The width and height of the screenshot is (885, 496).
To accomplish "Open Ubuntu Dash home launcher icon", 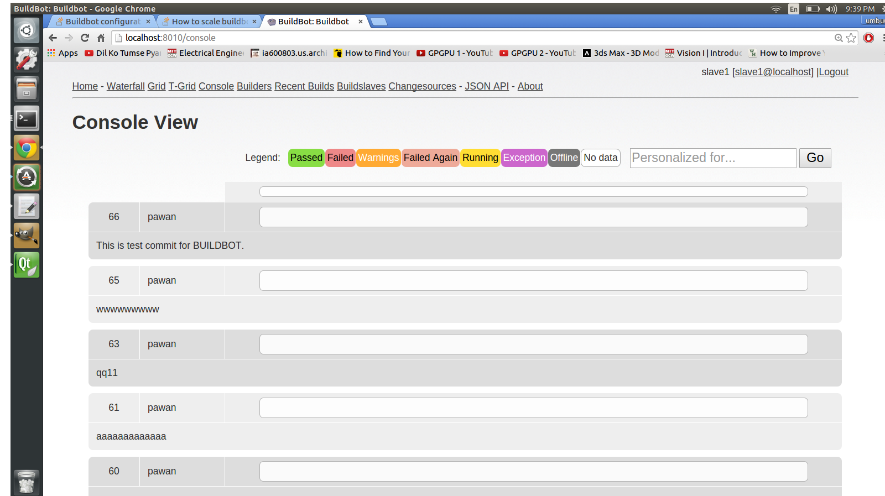I will click(27, 30).
